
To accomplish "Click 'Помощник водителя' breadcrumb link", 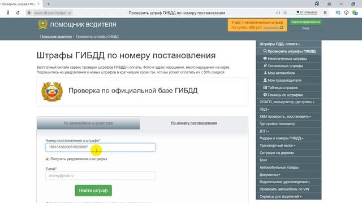I will click(56, 37).
